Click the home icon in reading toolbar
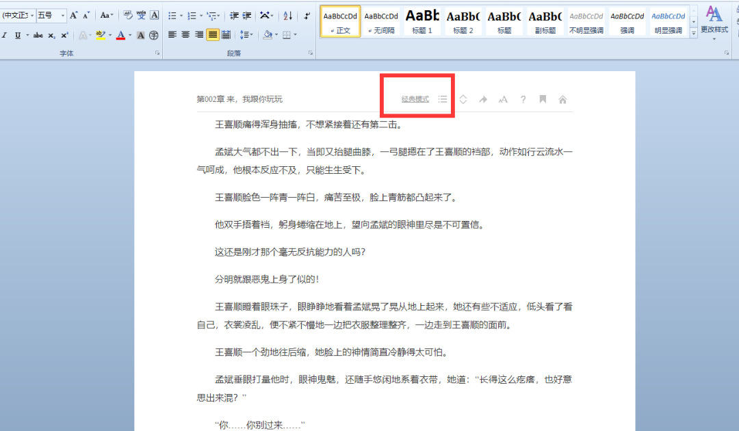739x431 pixels. (562, 99)
